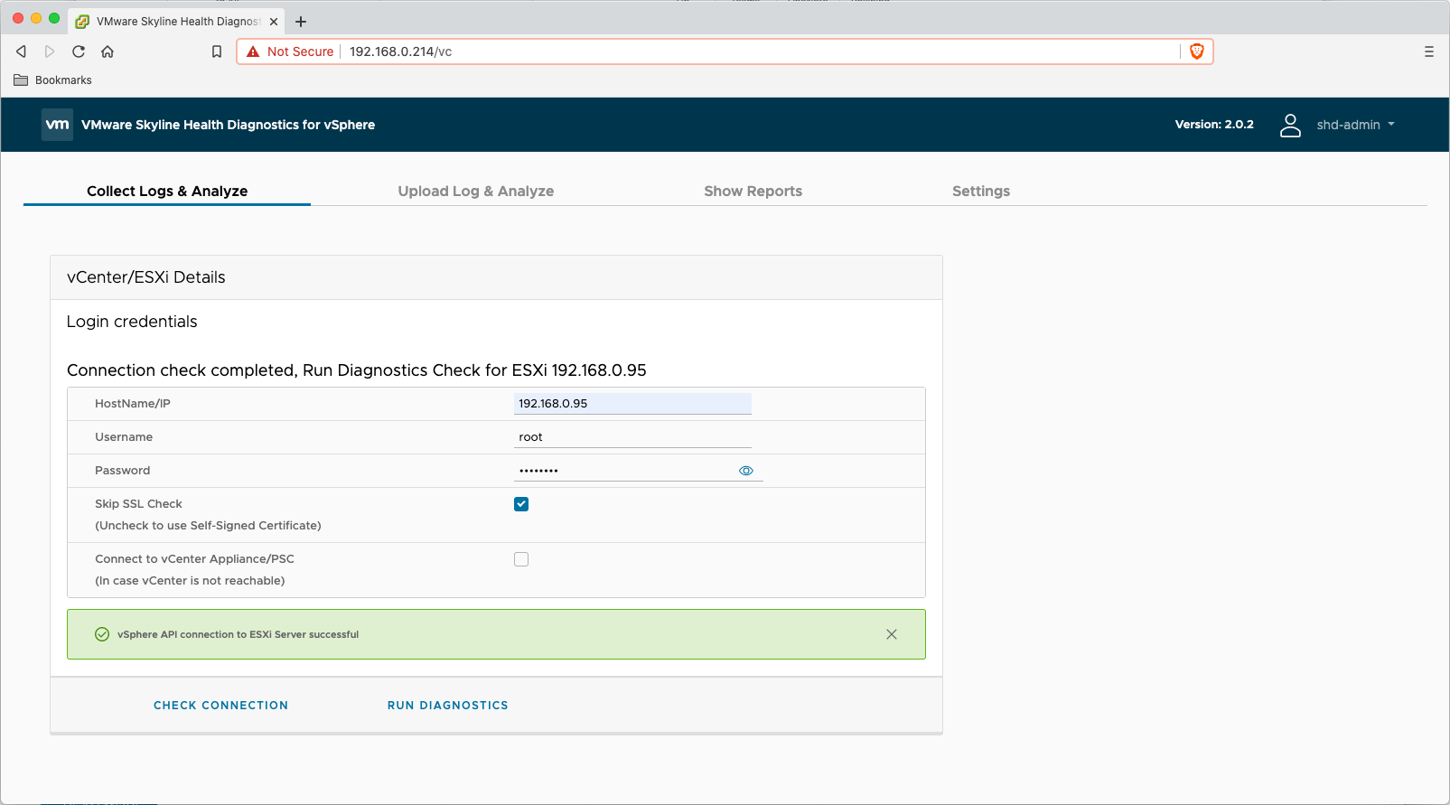This screenshot has width=1450, height=805.
Task: Click the VMware Skyline Health Diagnostics title
Action: coord(228,125)
